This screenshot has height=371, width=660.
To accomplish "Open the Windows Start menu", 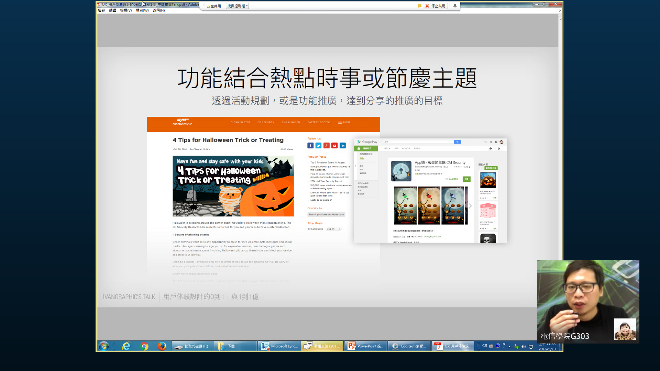I will tap(103, 346).
